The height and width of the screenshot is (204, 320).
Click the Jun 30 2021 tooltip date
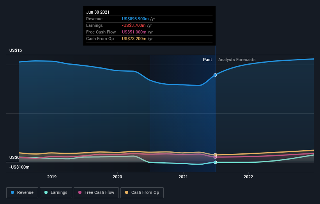click(x=98, y=12)
